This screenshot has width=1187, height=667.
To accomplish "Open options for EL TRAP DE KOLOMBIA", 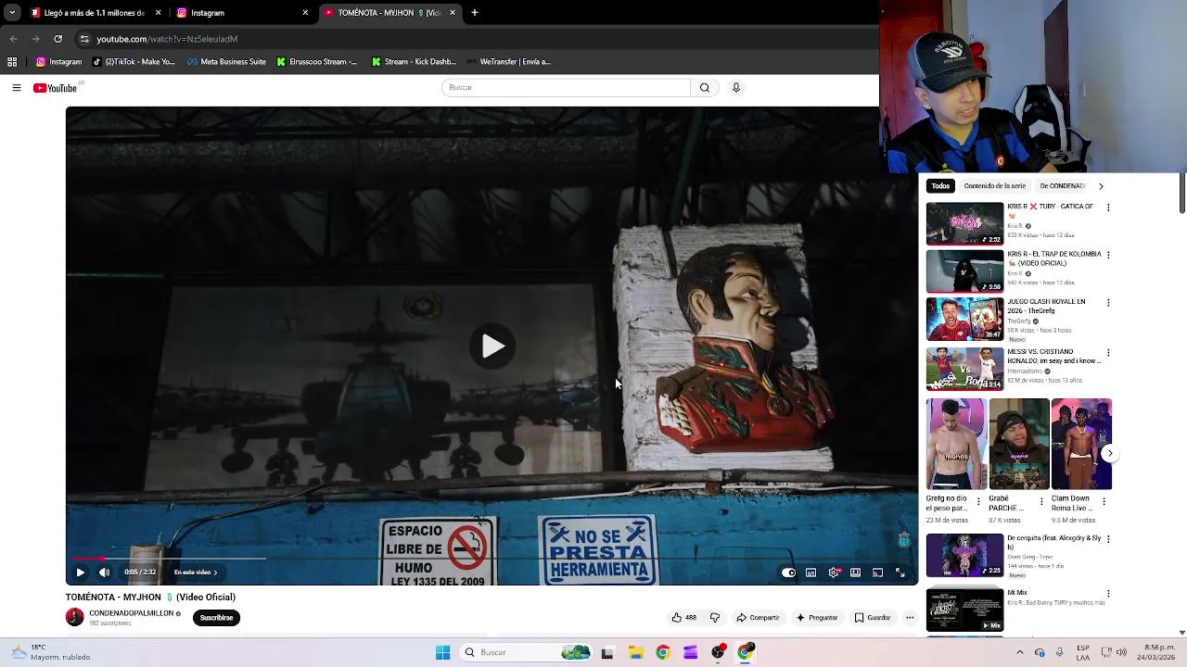I will [1108, 255].
